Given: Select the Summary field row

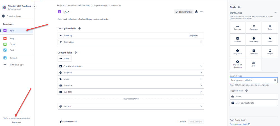Looking at the screenshot, I should 131,35.
